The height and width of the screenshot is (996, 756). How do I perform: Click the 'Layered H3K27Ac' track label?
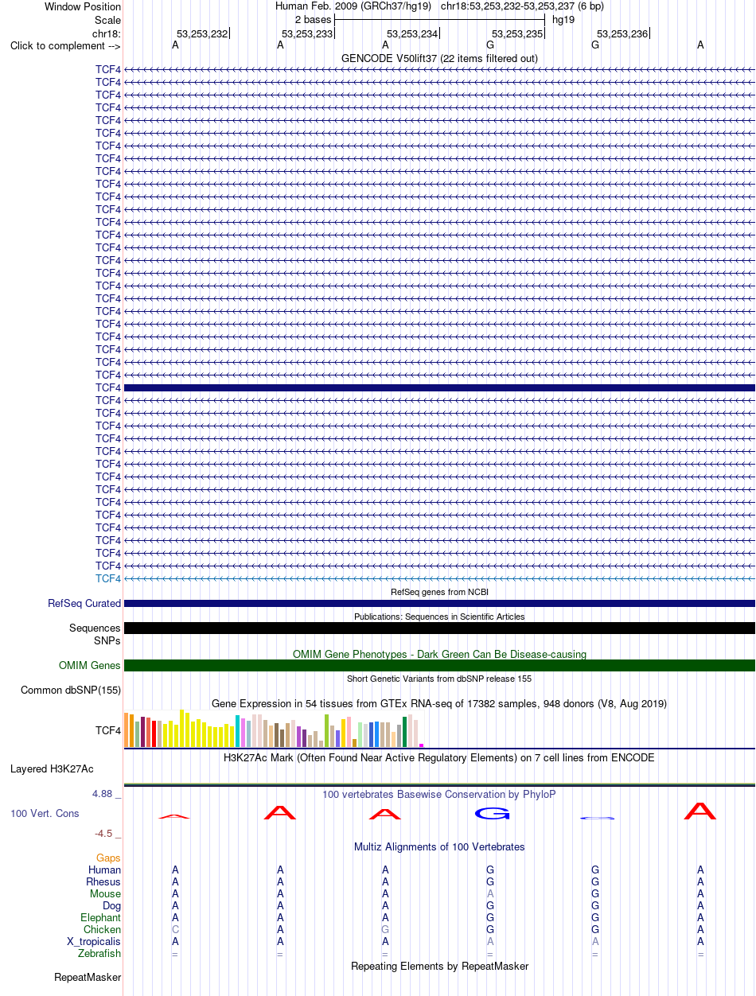(x=52, y=769)
